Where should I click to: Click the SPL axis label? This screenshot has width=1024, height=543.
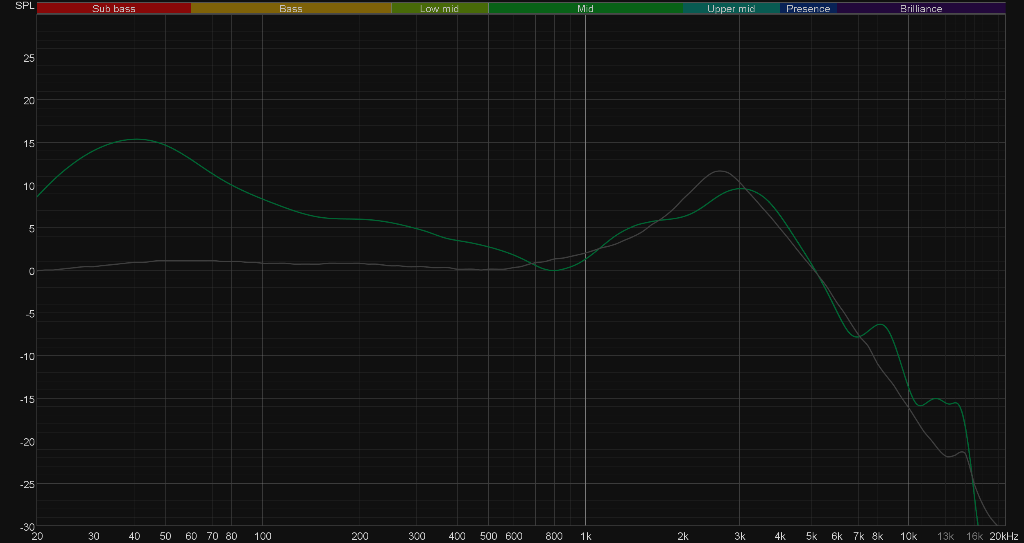pos(25,6)
